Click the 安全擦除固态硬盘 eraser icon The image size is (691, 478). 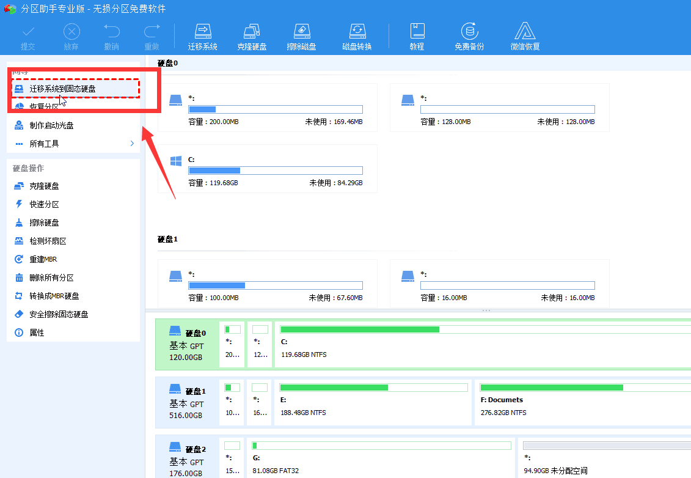[19, 314]
